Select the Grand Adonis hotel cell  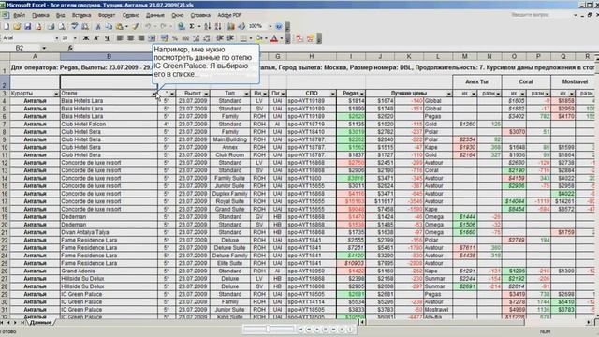[109, 271]
